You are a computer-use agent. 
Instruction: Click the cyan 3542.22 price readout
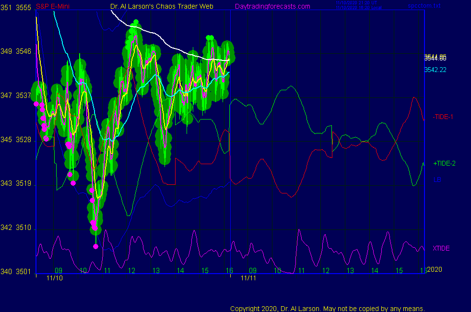(x=435, y=70)
